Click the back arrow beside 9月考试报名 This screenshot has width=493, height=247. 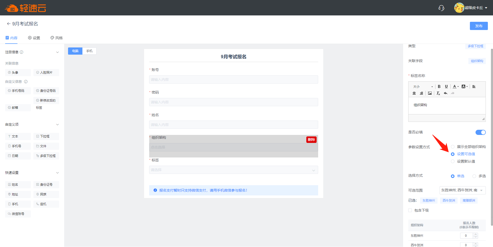pos(8,24)
